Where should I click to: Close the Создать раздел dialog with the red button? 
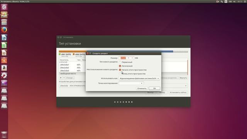[88, 53]
